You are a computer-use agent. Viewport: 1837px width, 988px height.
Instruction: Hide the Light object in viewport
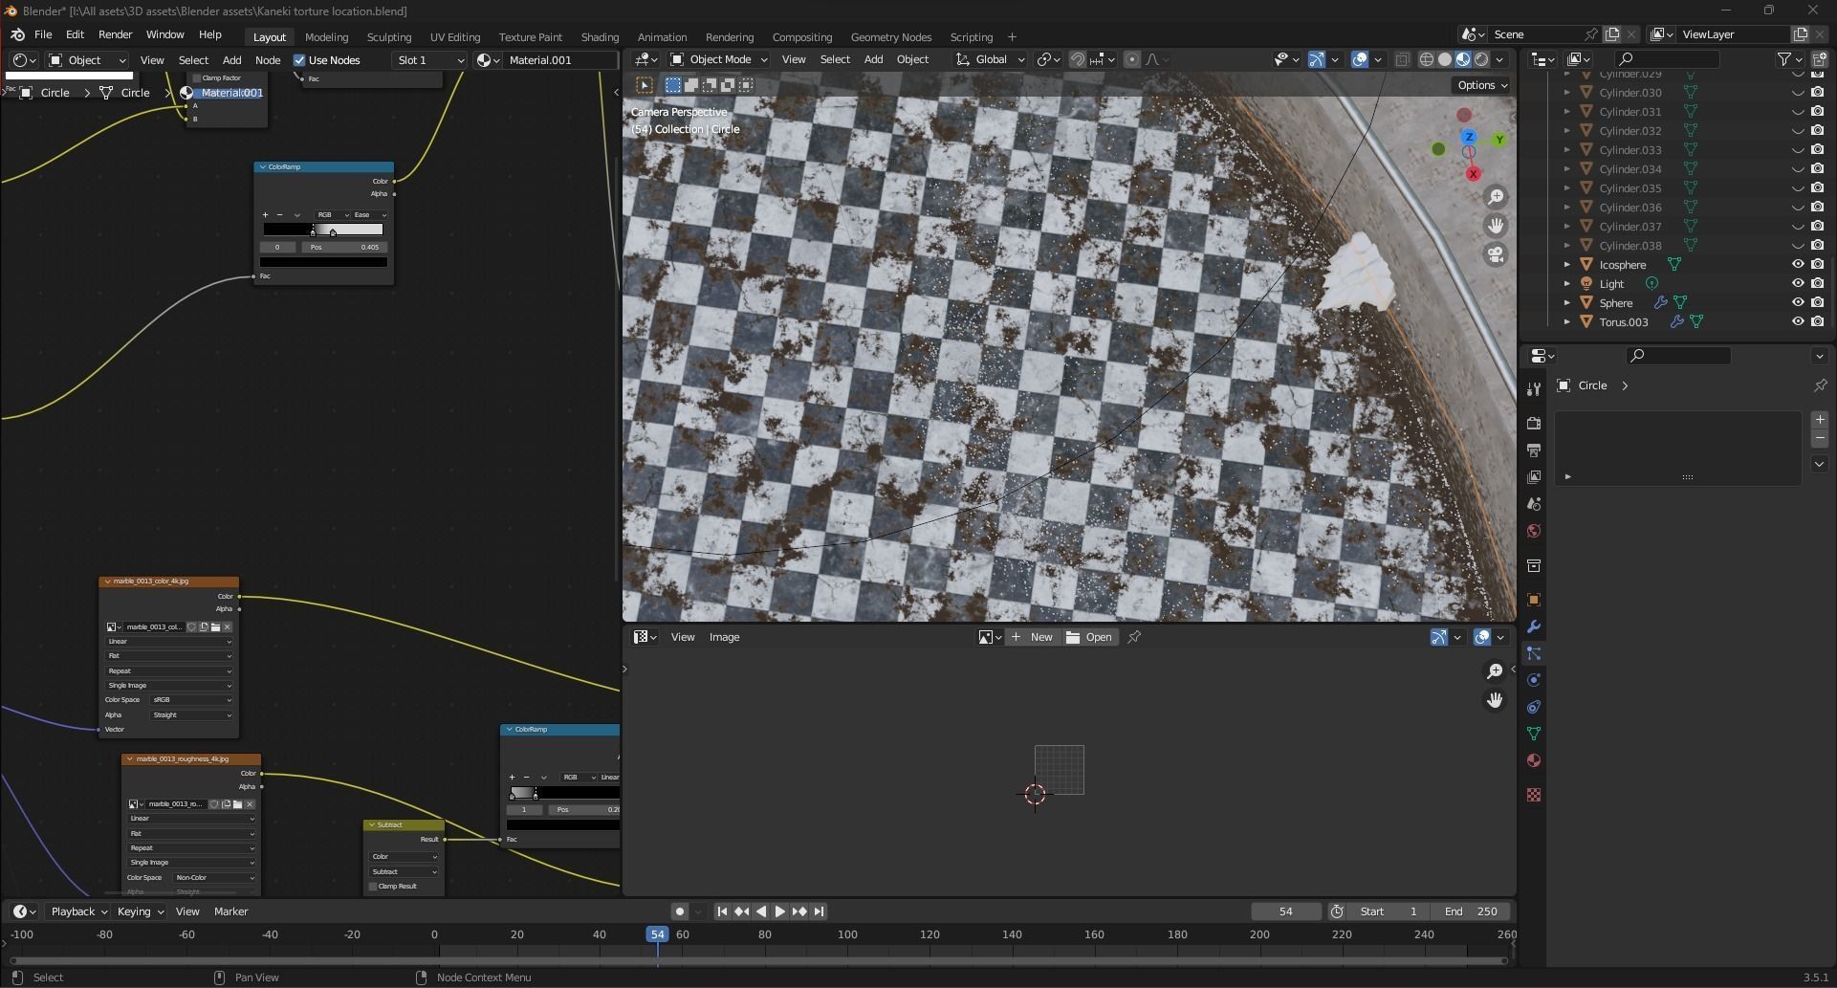tap(1798, 284)
